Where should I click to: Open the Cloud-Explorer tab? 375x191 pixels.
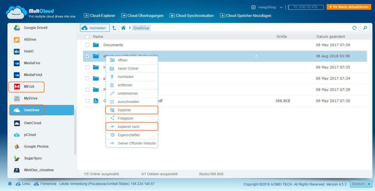click(x=99, y=15)
